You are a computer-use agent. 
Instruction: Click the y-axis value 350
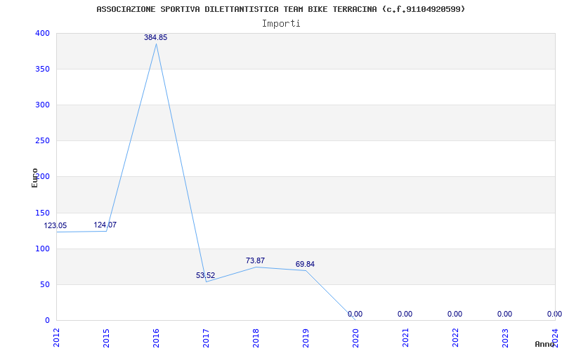click(x=42, y=69)
